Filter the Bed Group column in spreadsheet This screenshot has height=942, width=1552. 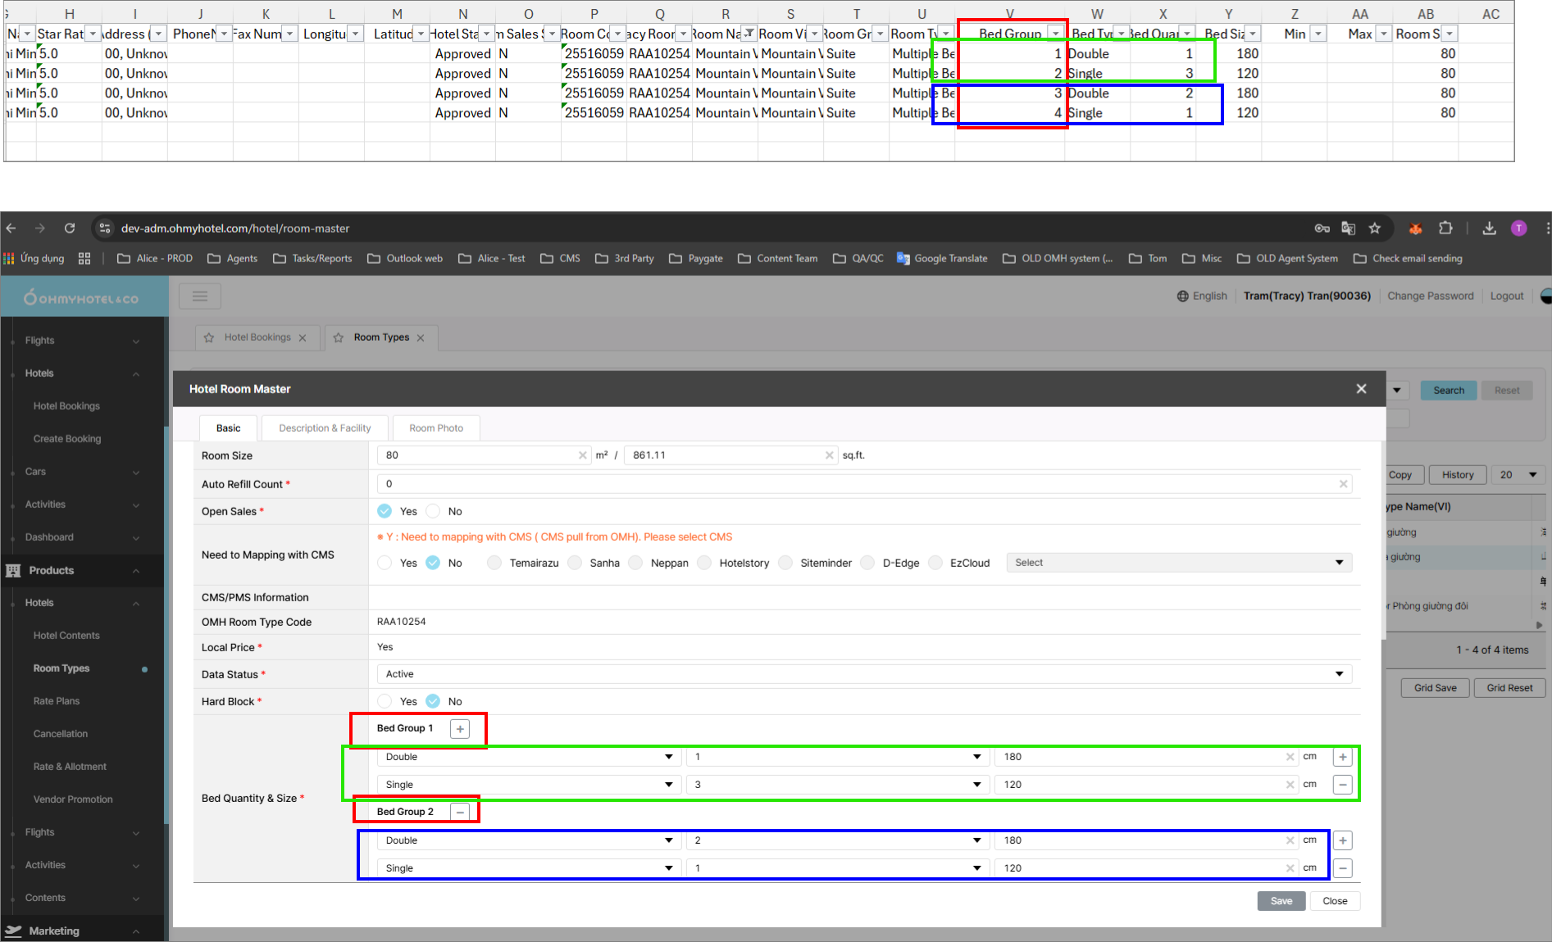(1055, 34)
